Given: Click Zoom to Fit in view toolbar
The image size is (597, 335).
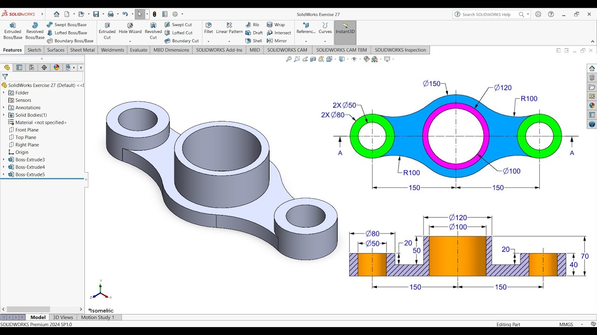Looking at the screenshot, I should click(289, 59).
